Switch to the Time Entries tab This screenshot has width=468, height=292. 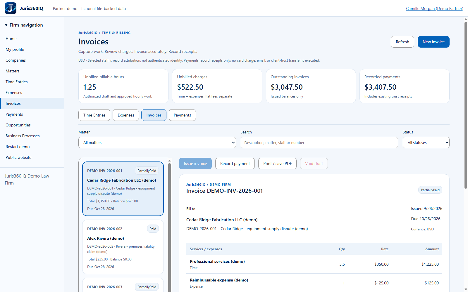[94, 115]
